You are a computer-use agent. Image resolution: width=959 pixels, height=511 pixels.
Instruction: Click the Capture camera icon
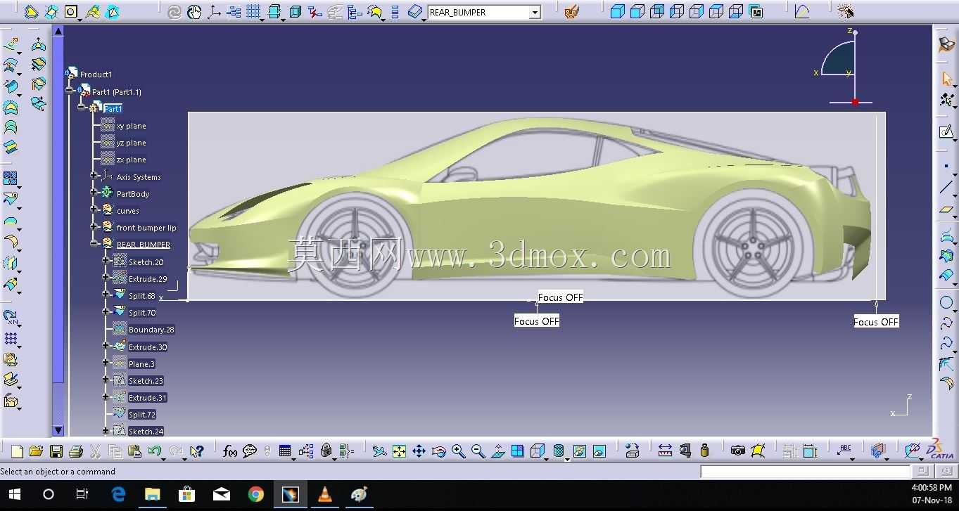coord(737,451)
